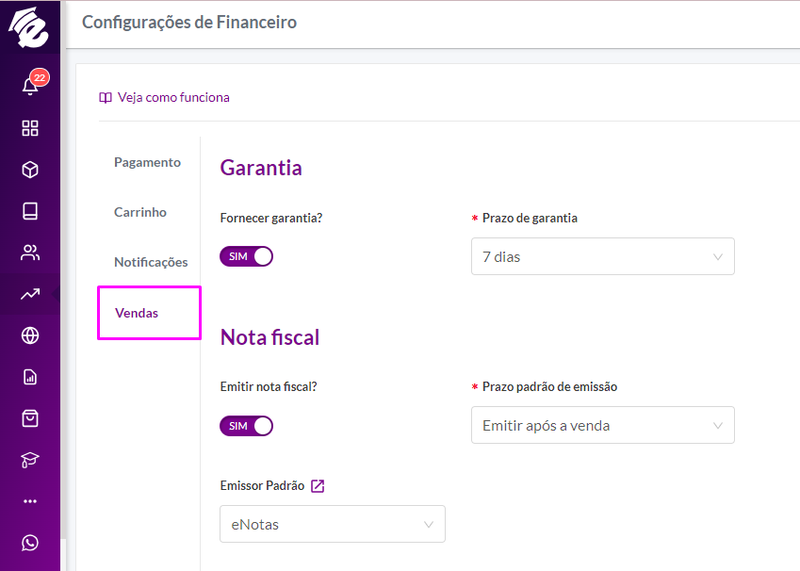Open the Prazo padrão de emissão dropdown

(x=602, y=425)
